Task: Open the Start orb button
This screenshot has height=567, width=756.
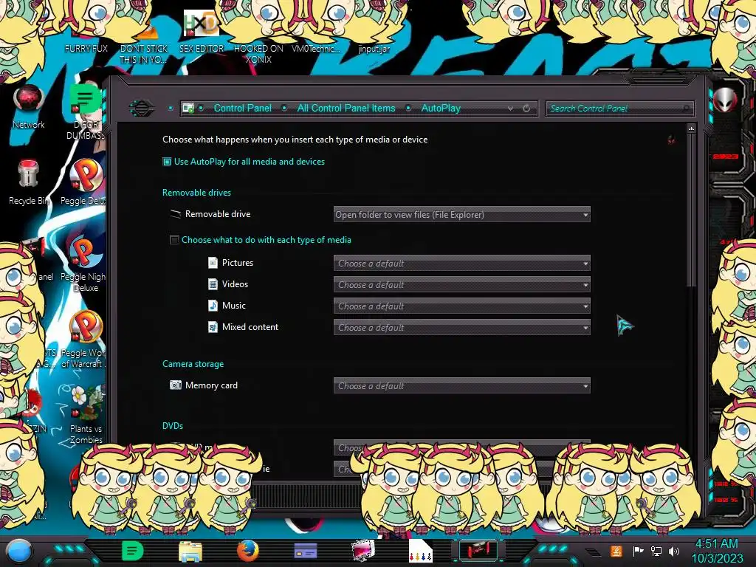Action: [19, 551]
